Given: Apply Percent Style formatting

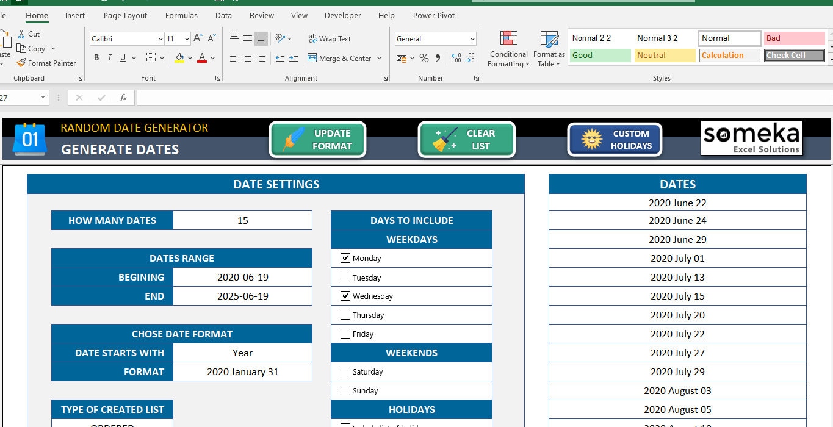Looking at the screenshot, I should 424,58.
